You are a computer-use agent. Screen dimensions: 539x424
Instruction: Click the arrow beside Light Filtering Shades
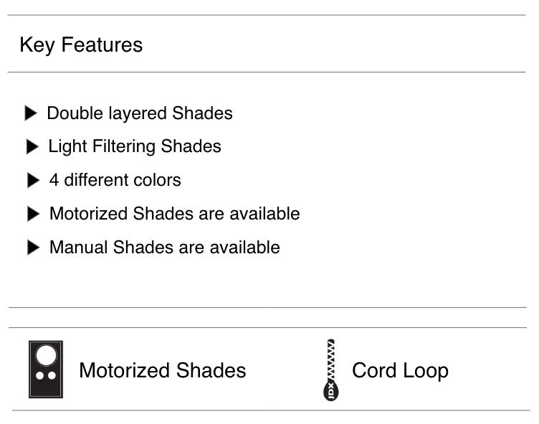(x=32, y=147)
